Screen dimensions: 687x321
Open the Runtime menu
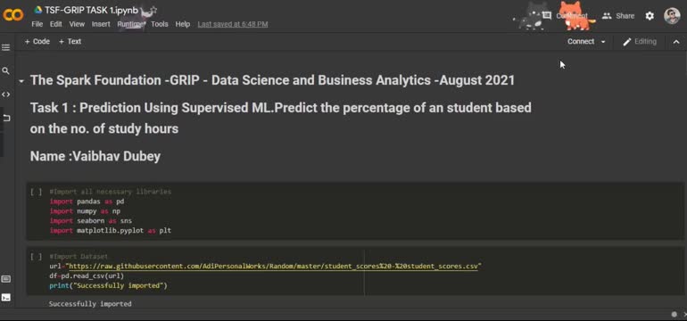tap(130, 24)
